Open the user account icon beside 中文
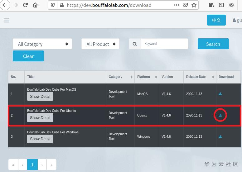 [x=234, y=20]
